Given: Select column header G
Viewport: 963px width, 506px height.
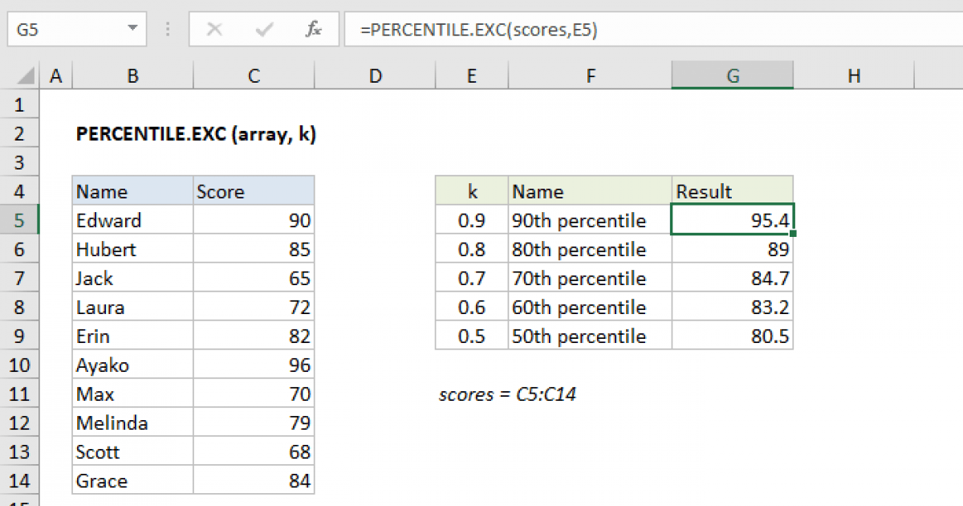Looking at the screenshot, I should click(732, 75).
